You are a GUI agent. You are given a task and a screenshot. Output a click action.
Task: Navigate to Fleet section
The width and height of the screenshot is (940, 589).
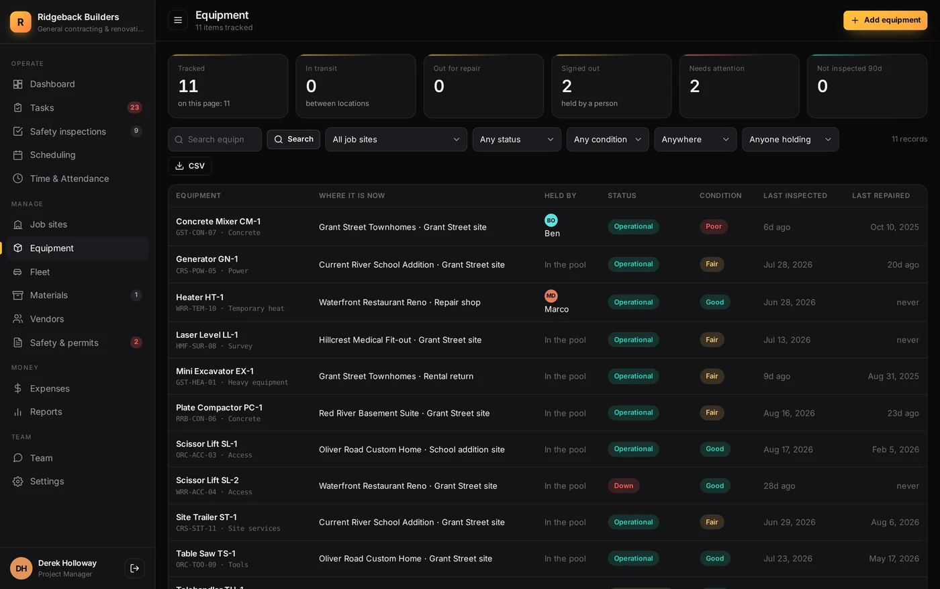[77, 272]
